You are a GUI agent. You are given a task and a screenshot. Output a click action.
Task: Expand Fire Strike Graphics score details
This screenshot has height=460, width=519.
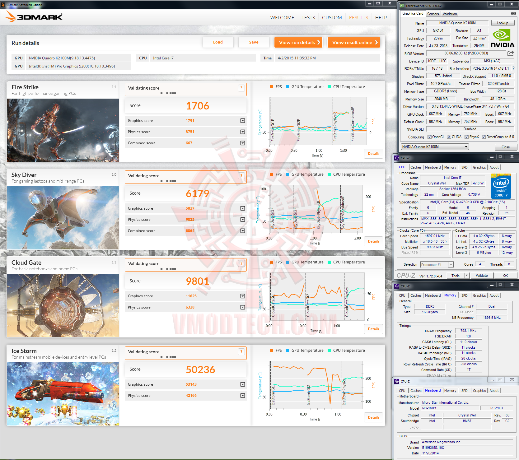243,121
